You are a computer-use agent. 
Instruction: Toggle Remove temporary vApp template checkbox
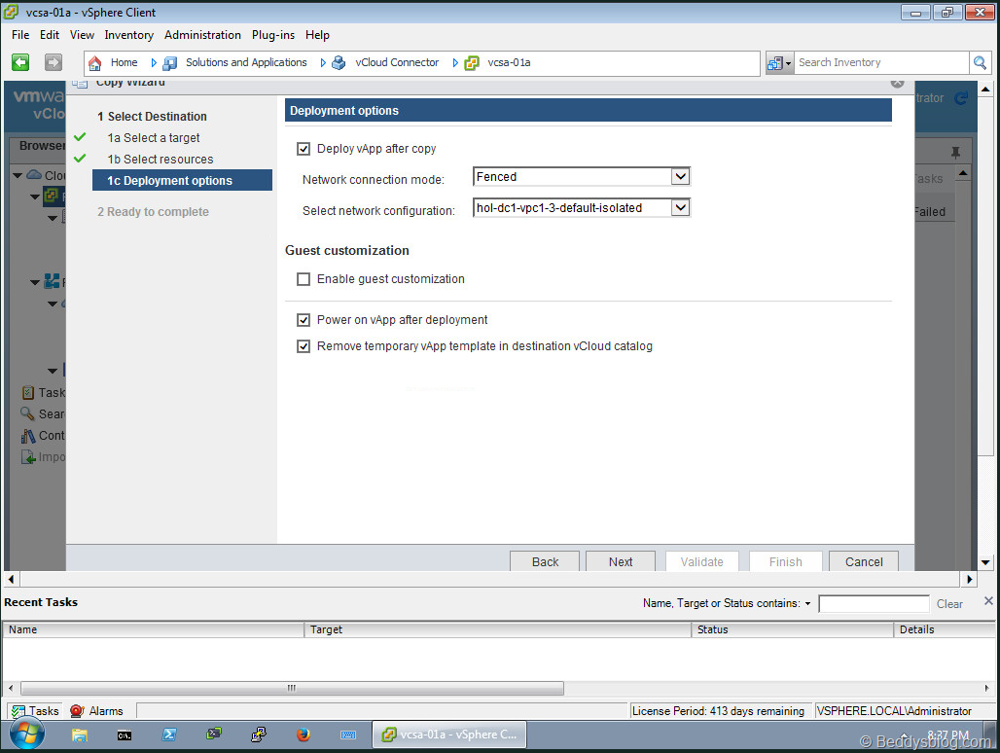[x=304, y=346]
